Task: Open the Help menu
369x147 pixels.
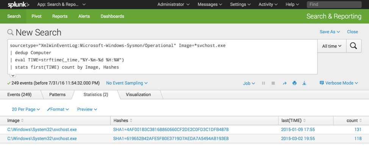Action: [x=292, y=5]
